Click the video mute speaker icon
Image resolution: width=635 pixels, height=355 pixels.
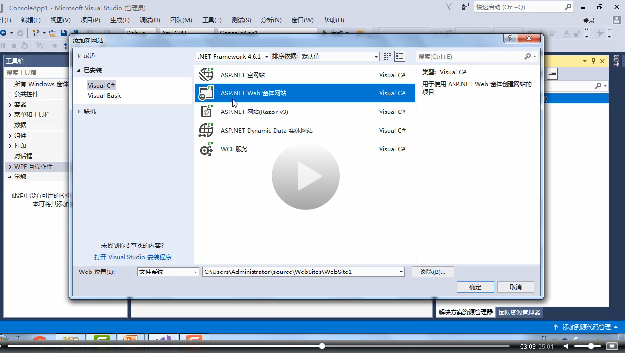coord(566,346)
